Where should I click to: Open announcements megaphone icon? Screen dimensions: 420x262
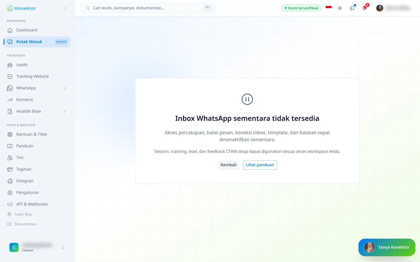coord(352,8)
